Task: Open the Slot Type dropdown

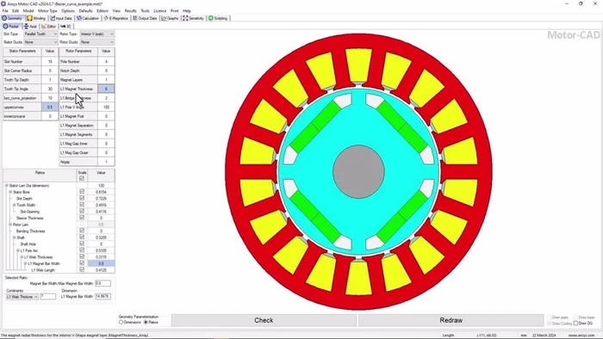Action: [40, 34]
